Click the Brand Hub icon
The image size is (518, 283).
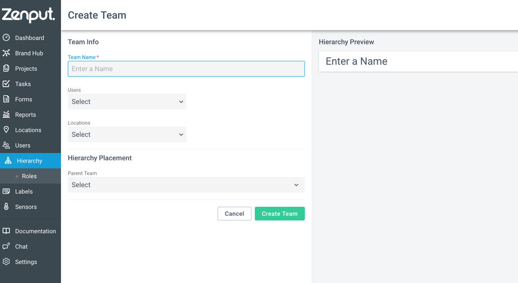click(6, 53)
